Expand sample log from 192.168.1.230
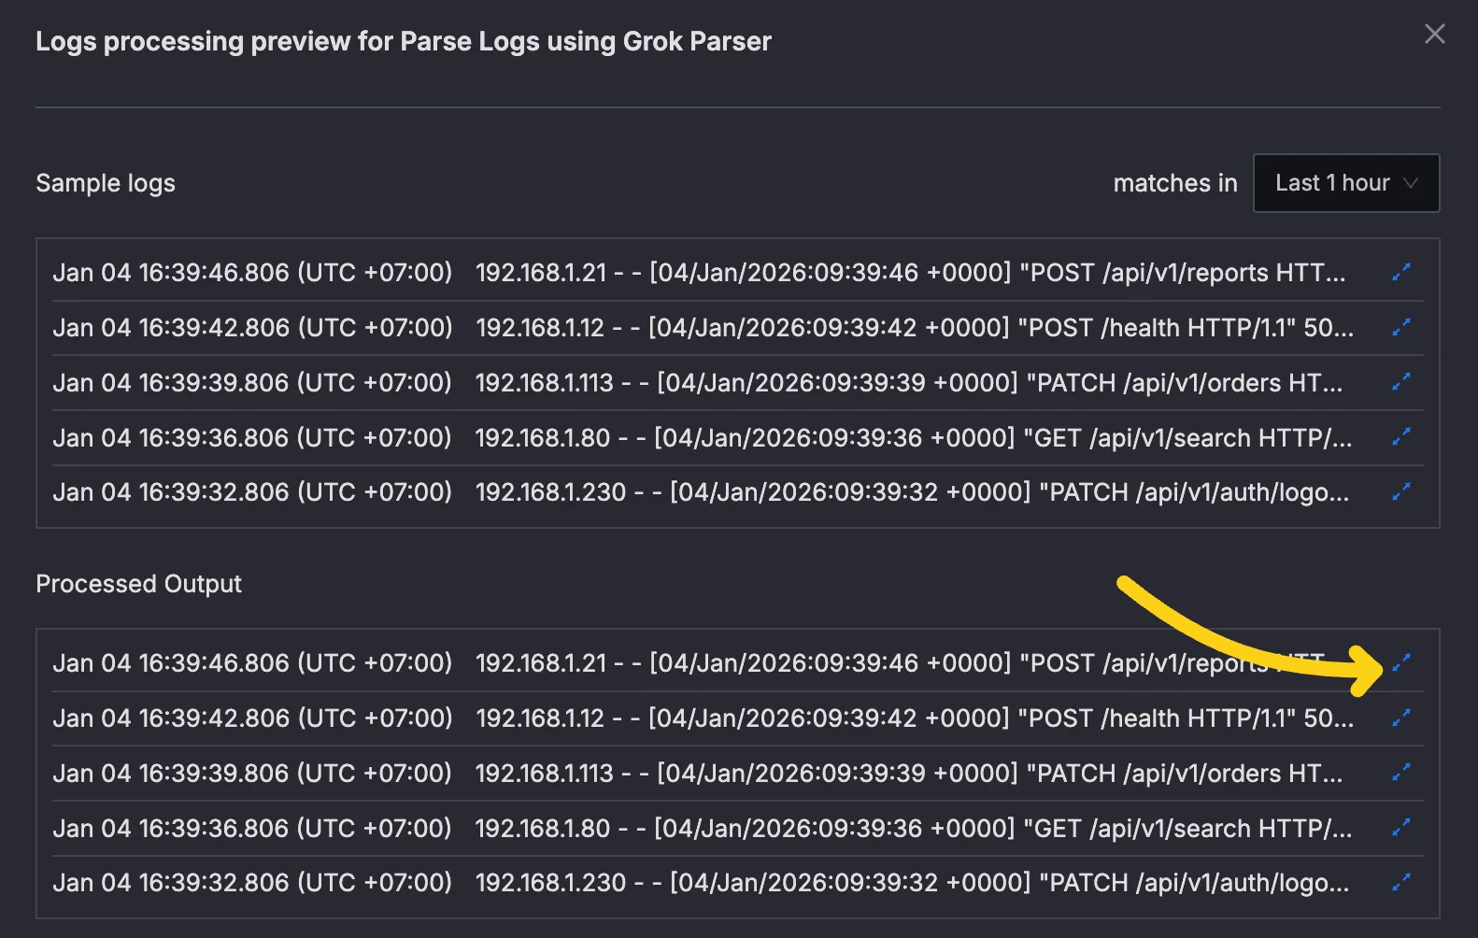This screenshot has width=1478, height=938. tap(1400, 491)
